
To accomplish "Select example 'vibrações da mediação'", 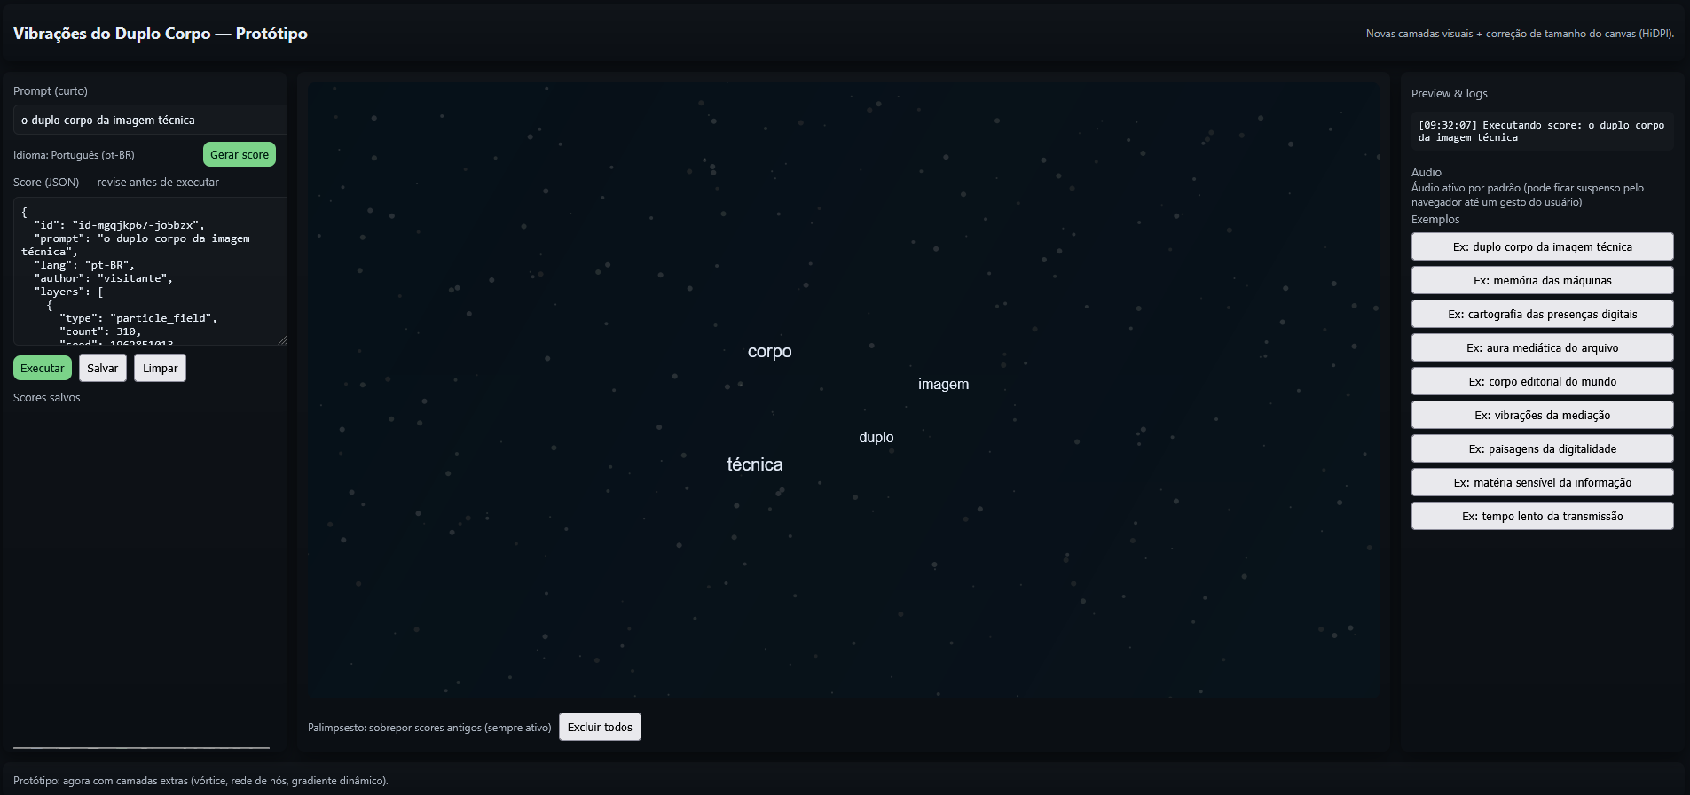I will [1542, 415].
